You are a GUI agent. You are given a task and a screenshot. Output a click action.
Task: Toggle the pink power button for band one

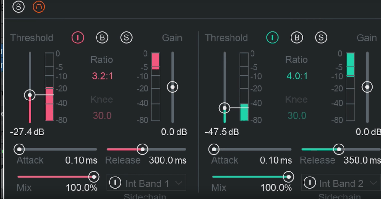click(x=78, y=37)
